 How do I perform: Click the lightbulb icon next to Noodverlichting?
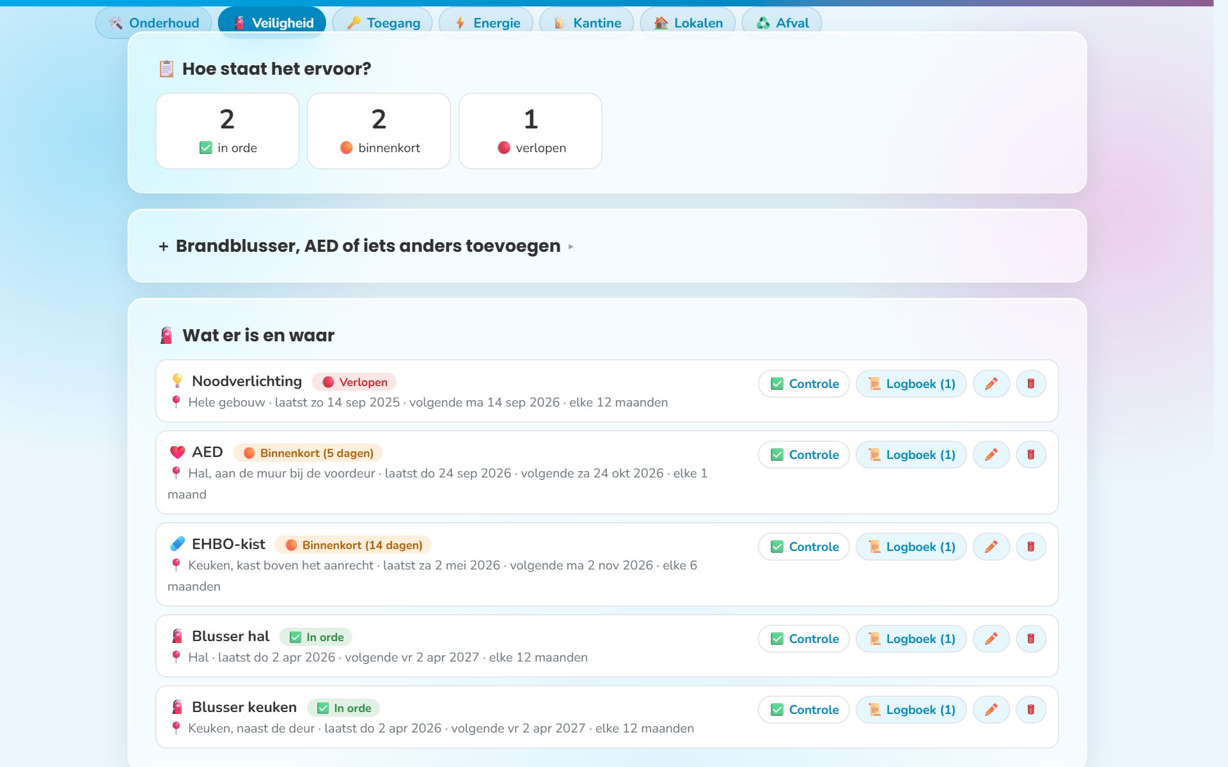click(x=177, y=381)
